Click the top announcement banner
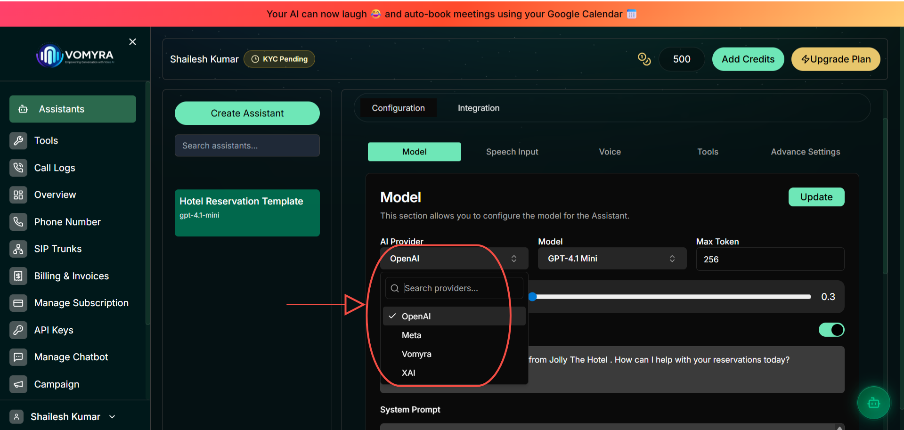904x430 pixels. pyautogui.click(x=452, y=14)
